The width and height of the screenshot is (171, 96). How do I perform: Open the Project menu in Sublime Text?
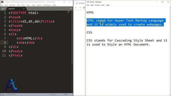pos(39,5)
